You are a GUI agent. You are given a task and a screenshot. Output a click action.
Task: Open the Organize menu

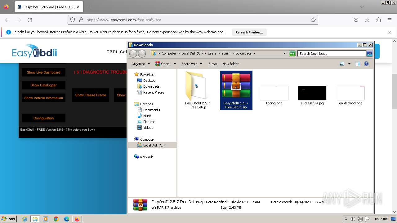[141, 64]
